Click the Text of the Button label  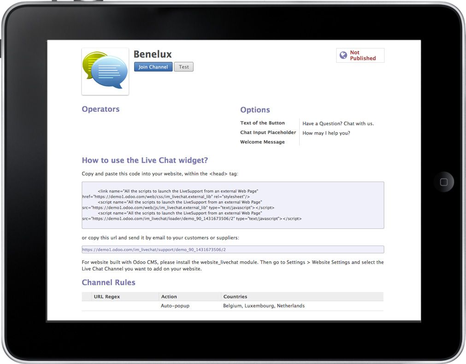pyautogui.click(x=262, y=123)
